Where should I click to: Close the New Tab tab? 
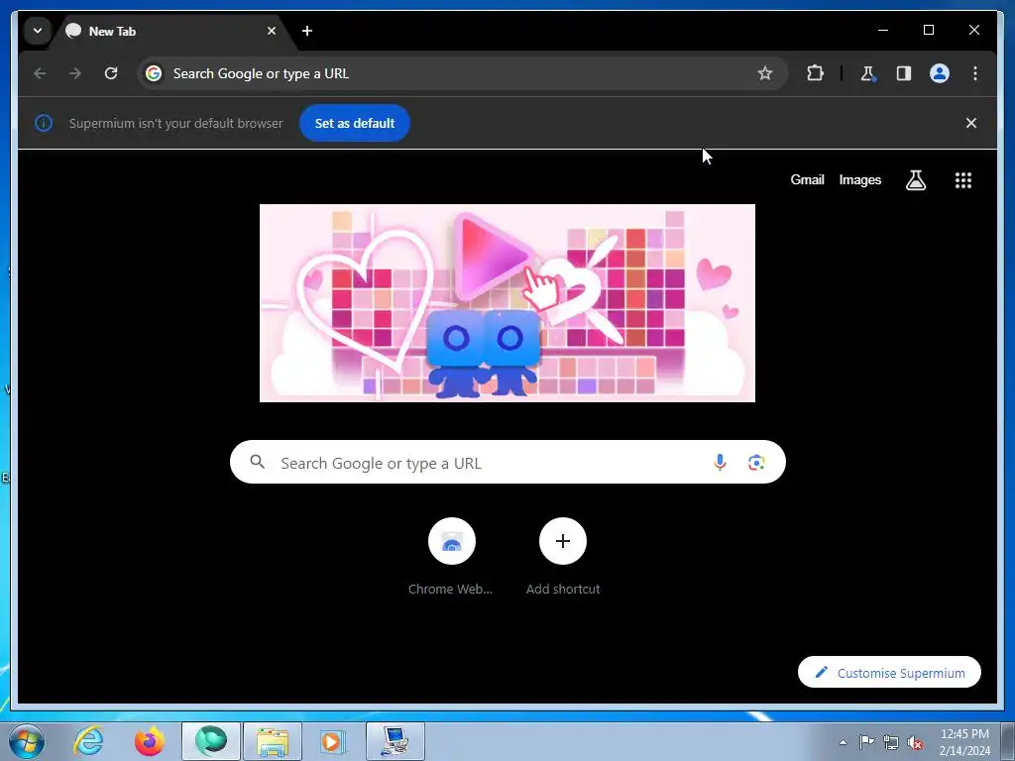point(272,31)
